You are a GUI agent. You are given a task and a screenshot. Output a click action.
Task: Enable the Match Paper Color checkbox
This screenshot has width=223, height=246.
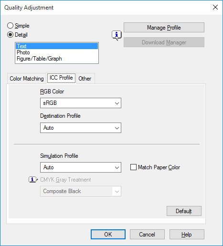click(133, 167)
